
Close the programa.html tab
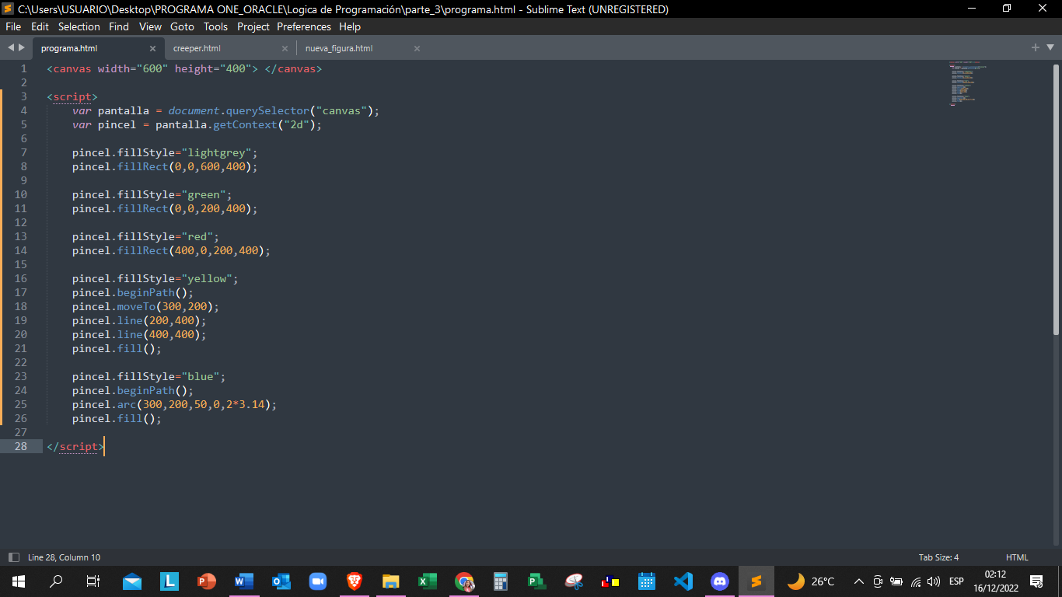click(152, 48)
